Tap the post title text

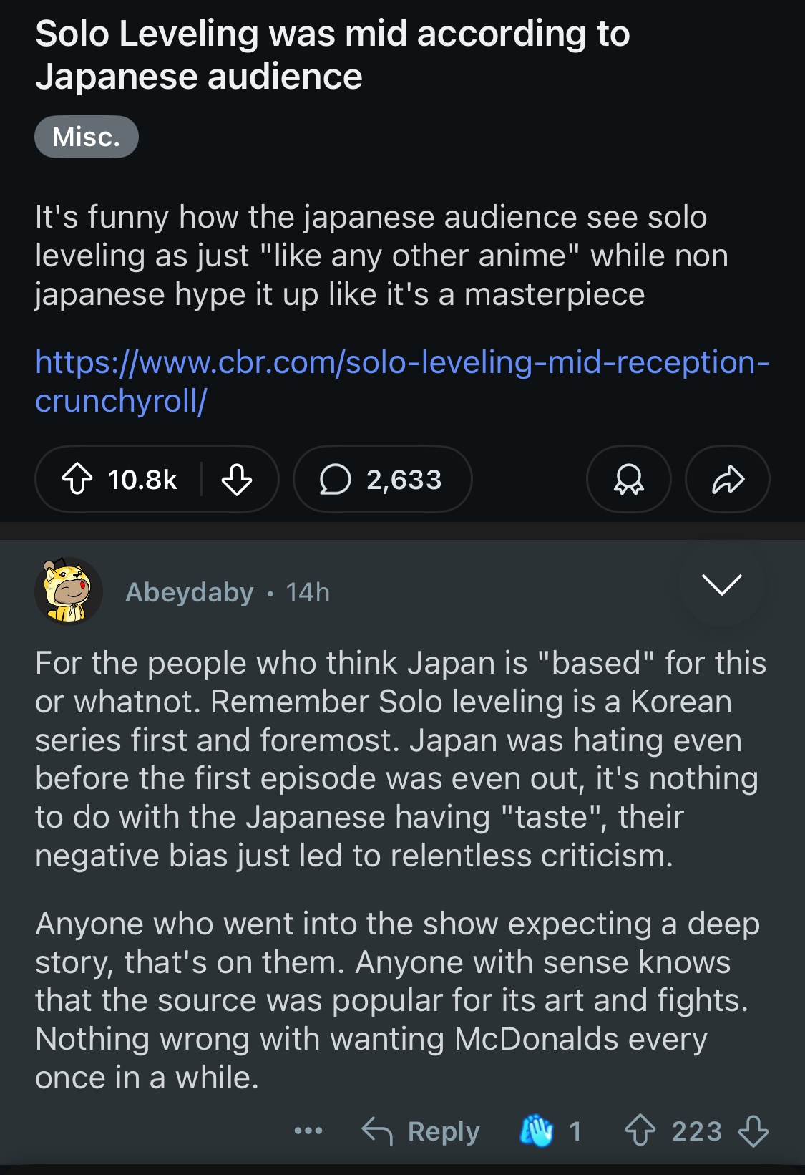(332, 55)
